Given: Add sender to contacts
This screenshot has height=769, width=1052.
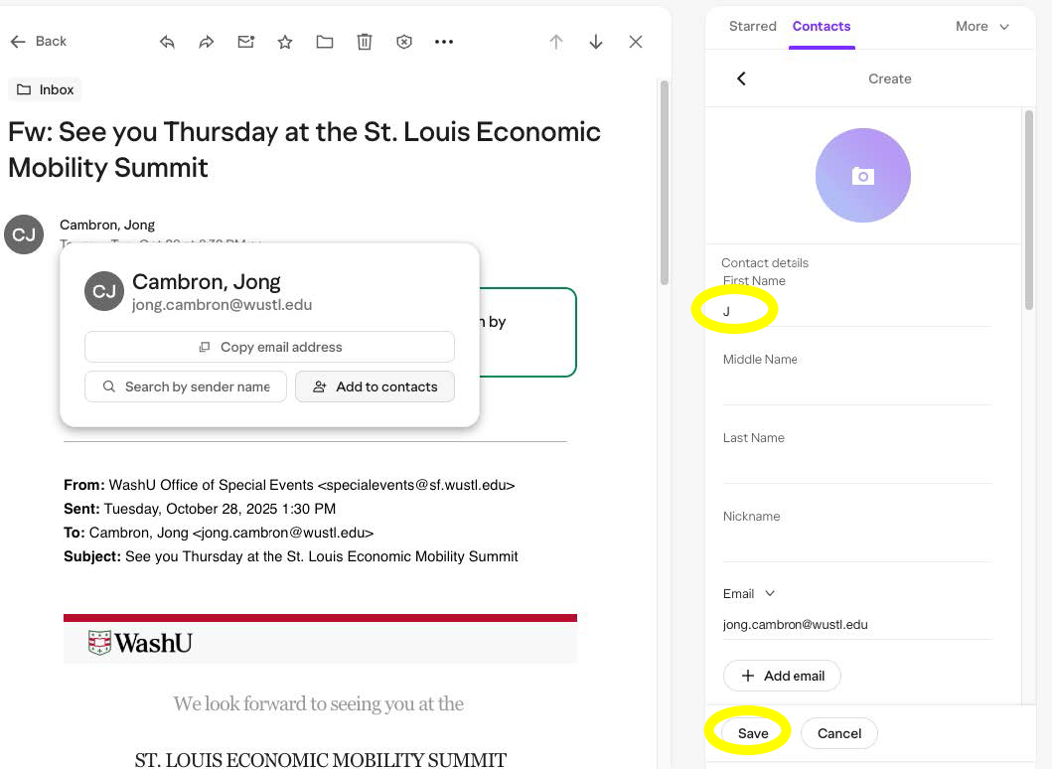Looking at the screenshot, I should pyautogui.click(x=375, y=386).
